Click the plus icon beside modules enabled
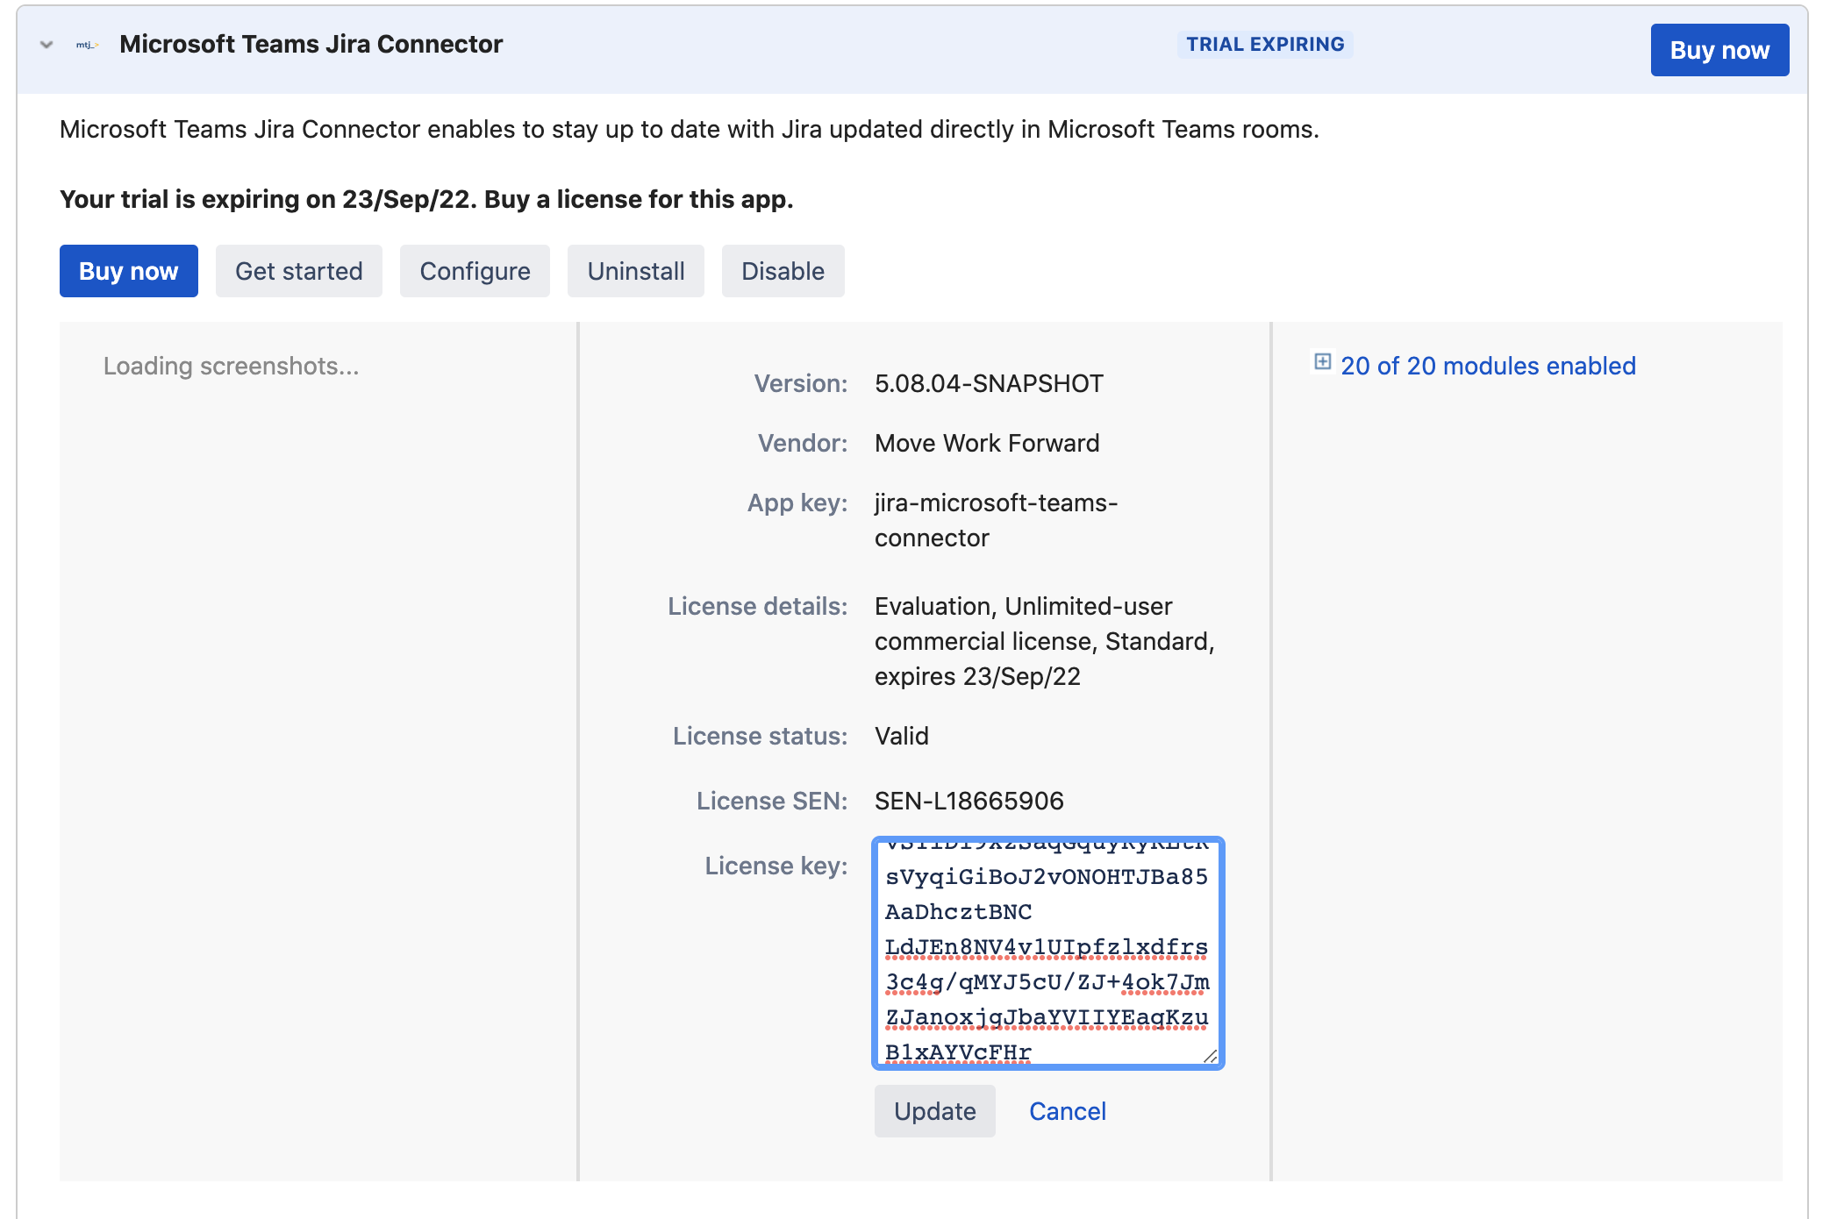Image resolution: width=1830 pixels, height=1219 pixels. coord(1321,361)
